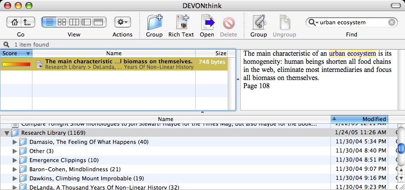Click folder icon of Damasio group

pyautogui.click(x=23, y=142)
